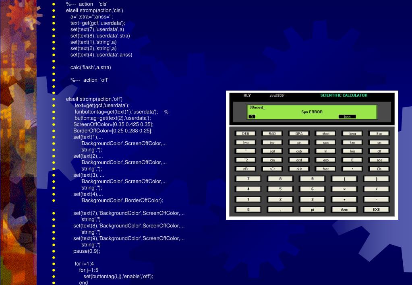
Task: Click the open parenthesis button
Action: tap(344, 179)
